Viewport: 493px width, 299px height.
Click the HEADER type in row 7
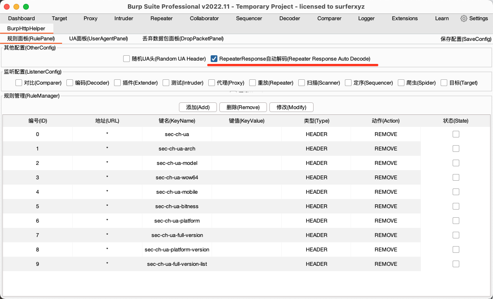click(x=316, y=235)
